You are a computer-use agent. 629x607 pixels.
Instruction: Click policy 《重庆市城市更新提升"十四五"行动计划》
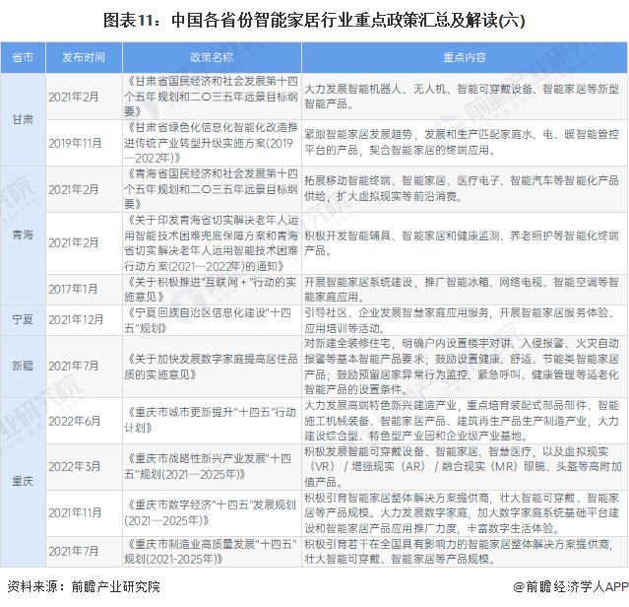pos(211,421)
